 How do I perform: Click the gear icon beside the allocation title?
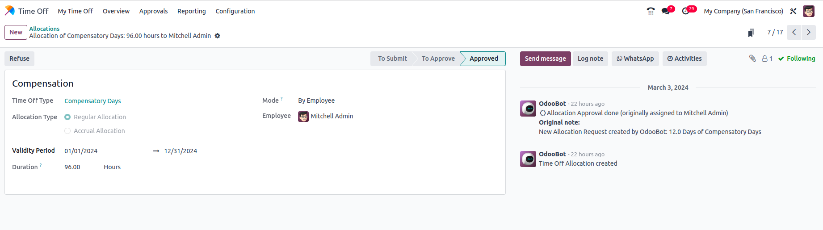click(218, 36)
